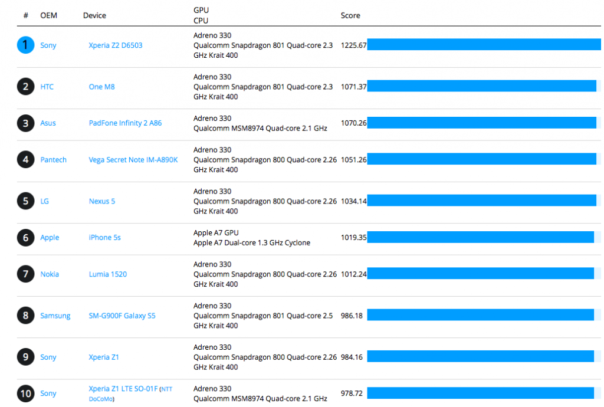Click the rank 10 badge at the bottom
The width and height of the screenshot is (604, 407).
[x=25, y=393]
